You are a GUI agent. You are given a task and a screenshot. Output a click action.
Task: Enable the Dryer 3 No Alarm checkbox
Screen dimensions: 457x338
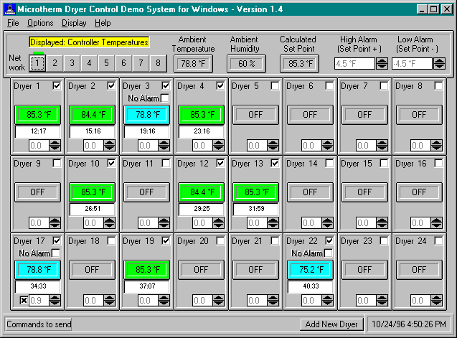(165, 98)
